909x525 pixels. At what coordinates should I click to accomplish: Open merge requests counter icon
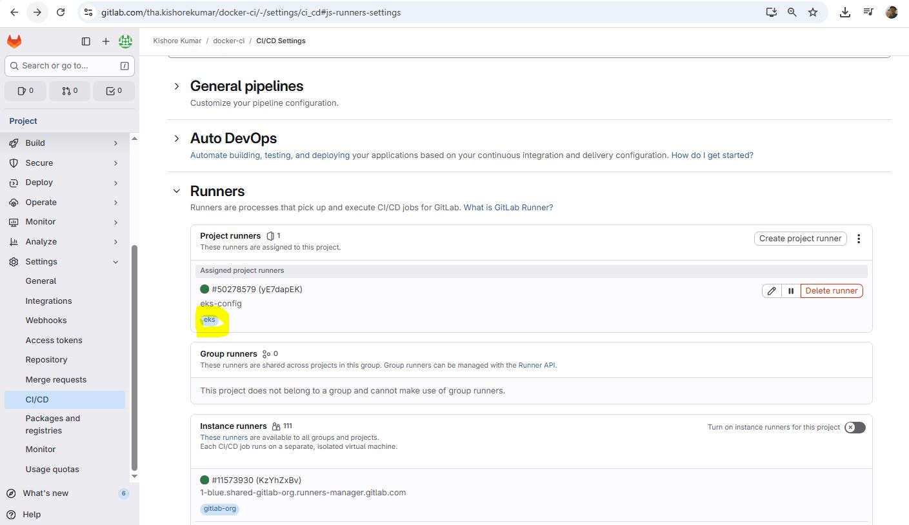coord(70,91)
